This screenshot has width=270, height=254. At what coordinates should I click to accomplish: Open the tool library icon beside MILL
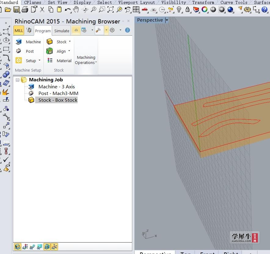pos(29,30)
